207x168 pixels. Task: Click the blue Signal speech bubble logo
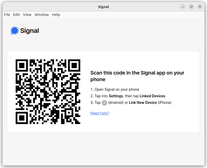(15, 31)
